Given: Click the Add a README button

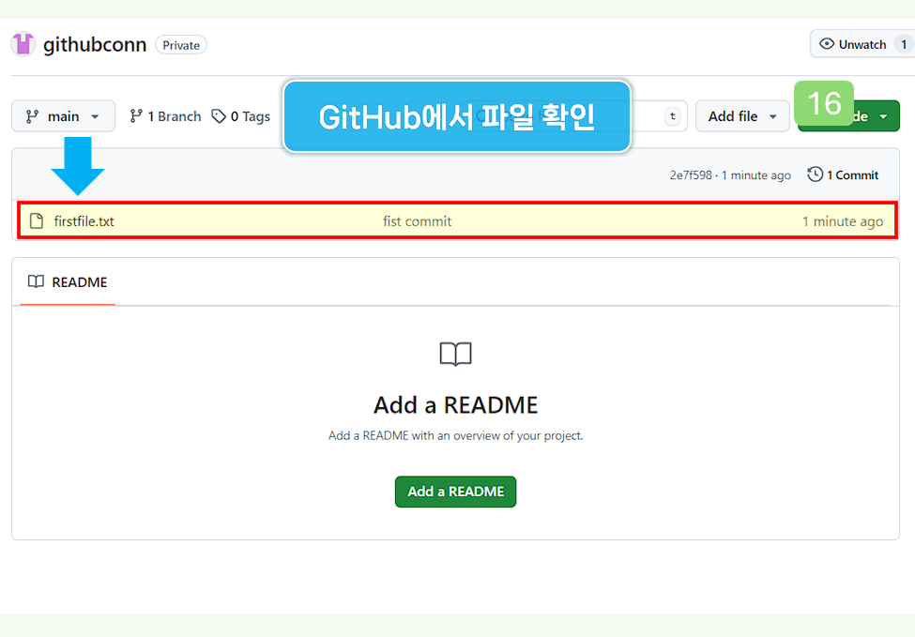Looking at the screenshot, I should click(x=456, y=492).
